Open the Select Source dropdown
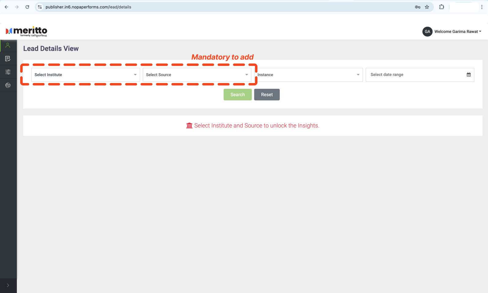The width and height of the screenshot is (488, 293). [x=197, y=75]
